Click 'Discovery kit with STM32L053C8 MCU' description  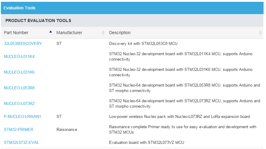click(x=143, y=43)
